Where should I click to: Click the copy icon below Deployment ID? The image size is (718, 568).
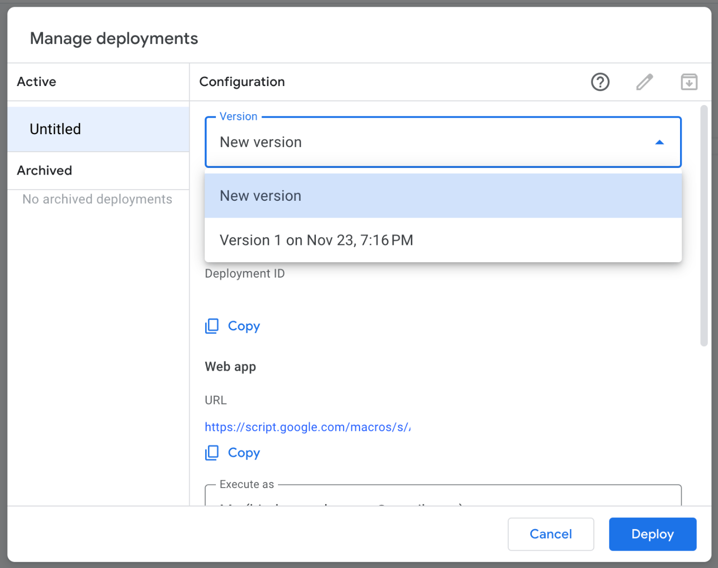(x=212, y=326)
